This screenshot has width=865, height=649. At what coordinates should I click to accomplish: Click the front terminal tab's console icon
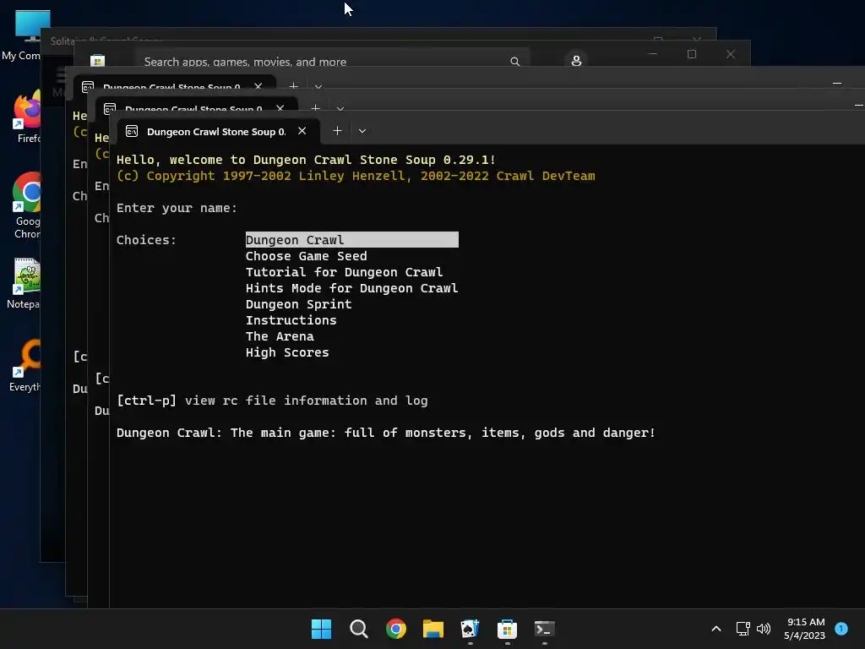pos(131,131)
